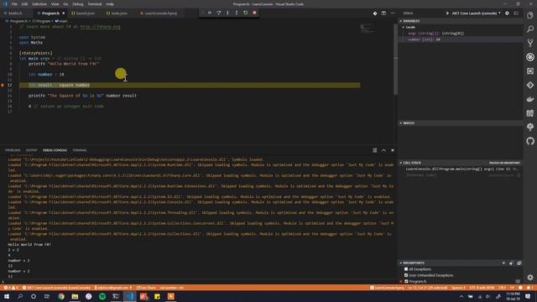This screenshot has width=537, height=302.
Task: Click the breakpoint marker on line 12
Action: (x=3, y=85)
